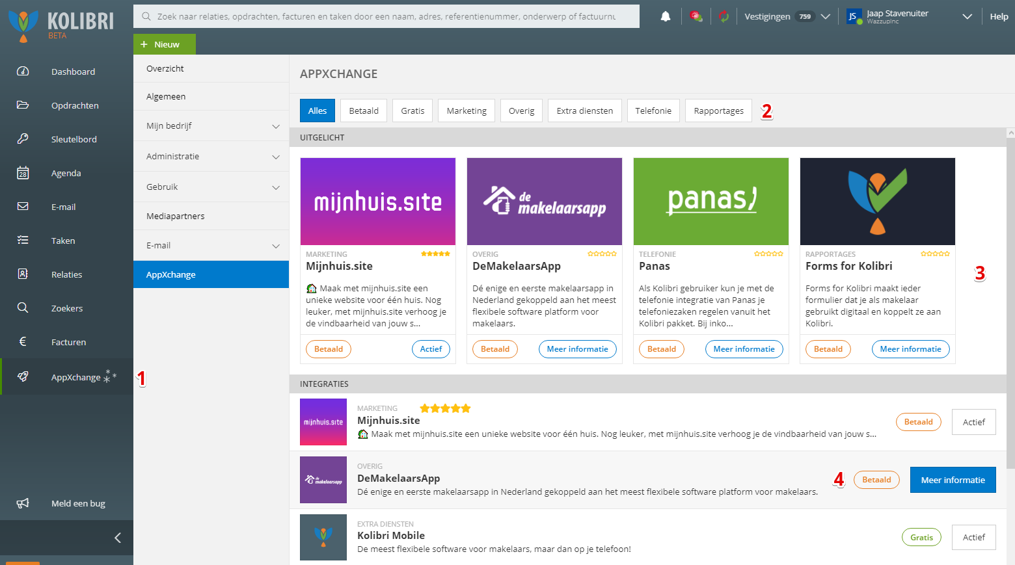Click Meer informatie on the Panas card
This screenshot has width=1015, height=565.
[744, 349]
